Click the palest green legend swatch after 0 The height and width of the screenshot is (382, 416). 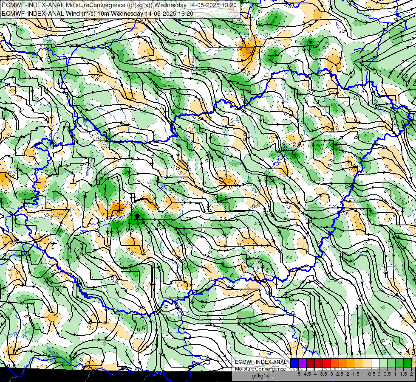[x=383, y=363]
